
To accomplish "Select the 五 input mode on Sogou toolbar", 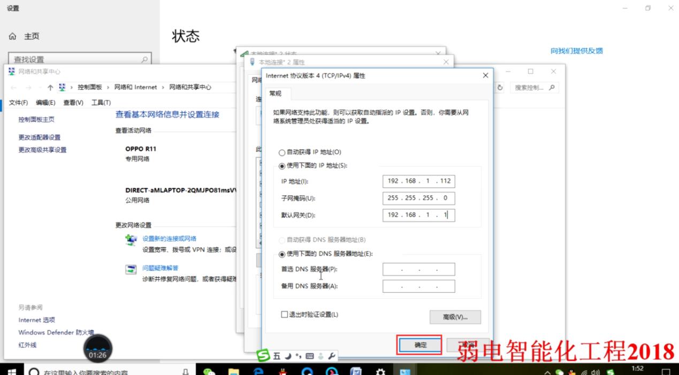I will (x=277, y=355).
